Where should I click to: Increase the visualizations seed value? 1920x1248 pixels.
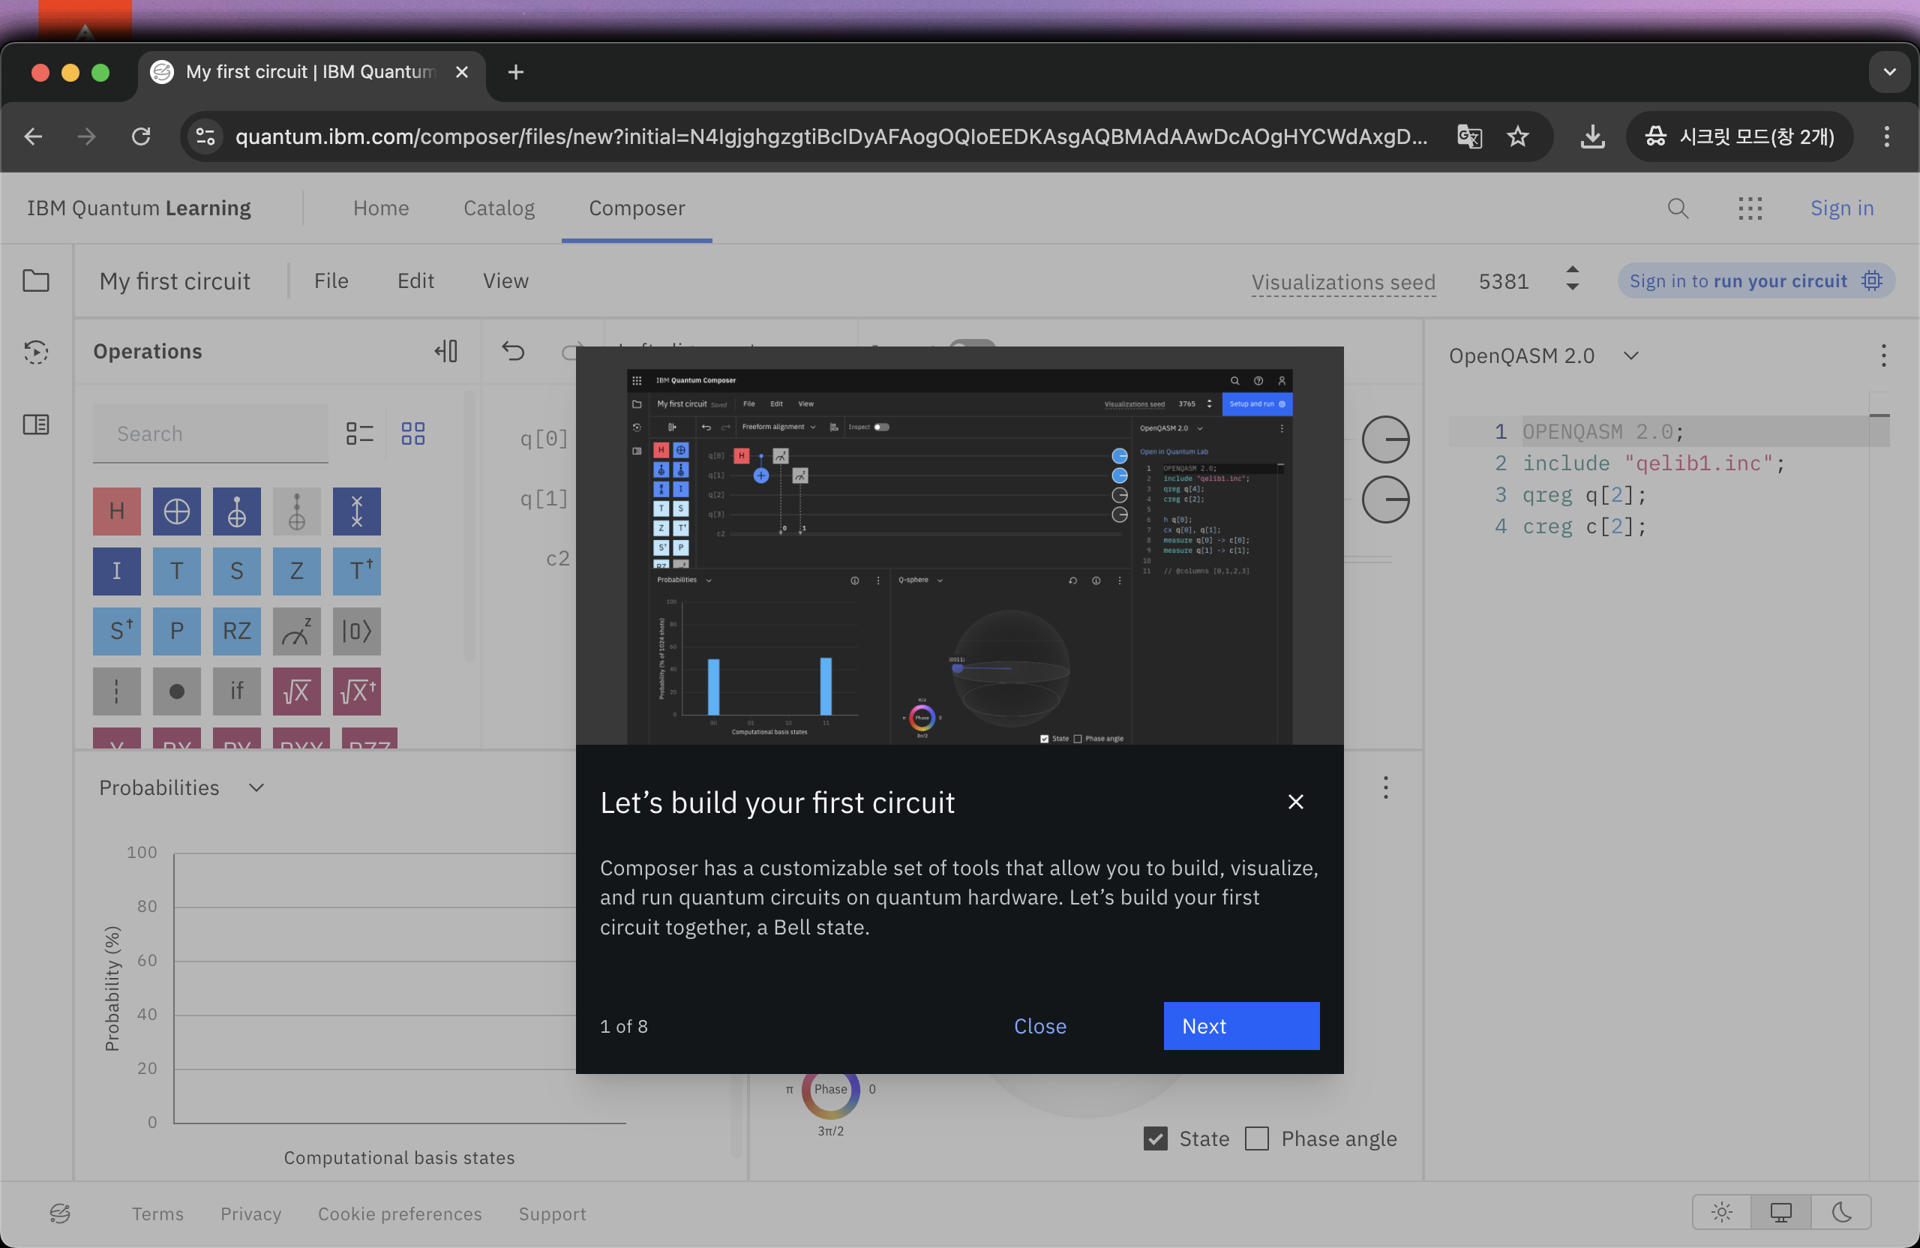click(x=1572, y=270)
